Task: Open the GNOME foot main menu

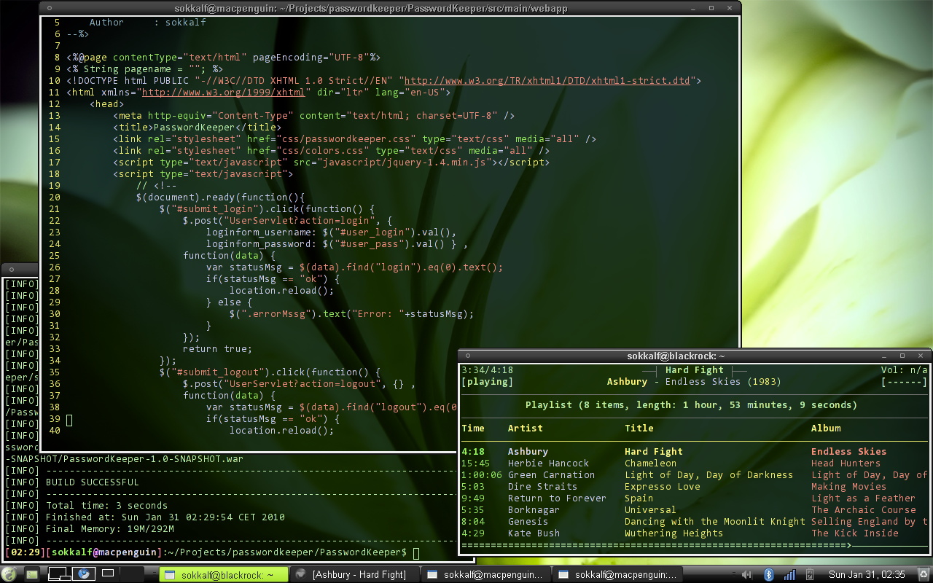Action: coord(10,574)
